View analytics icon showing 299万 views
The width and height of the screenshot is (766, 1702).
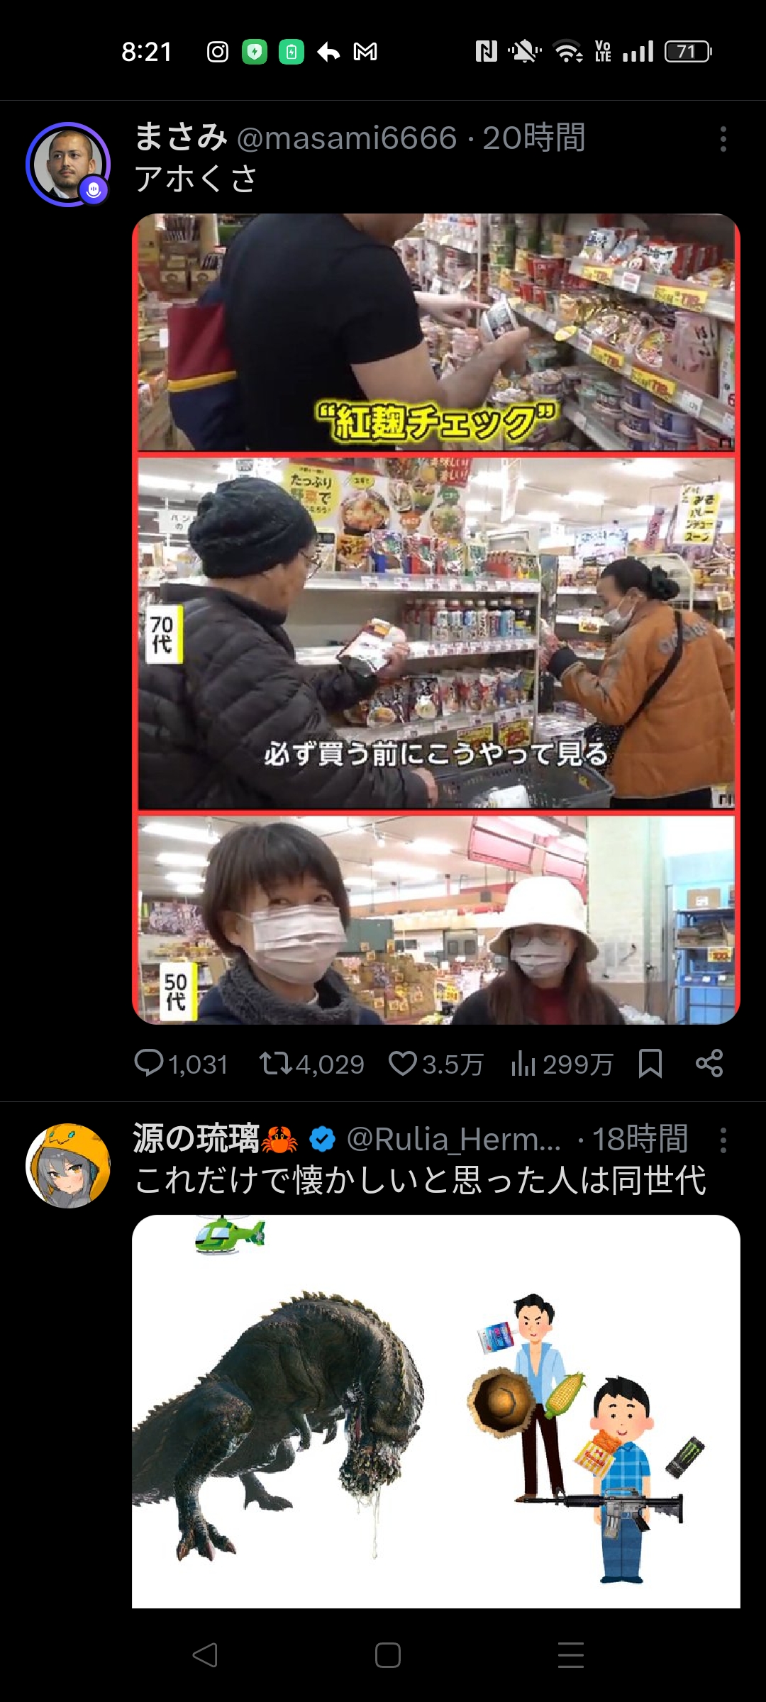pyautogui.click(x=523, y=1064)
